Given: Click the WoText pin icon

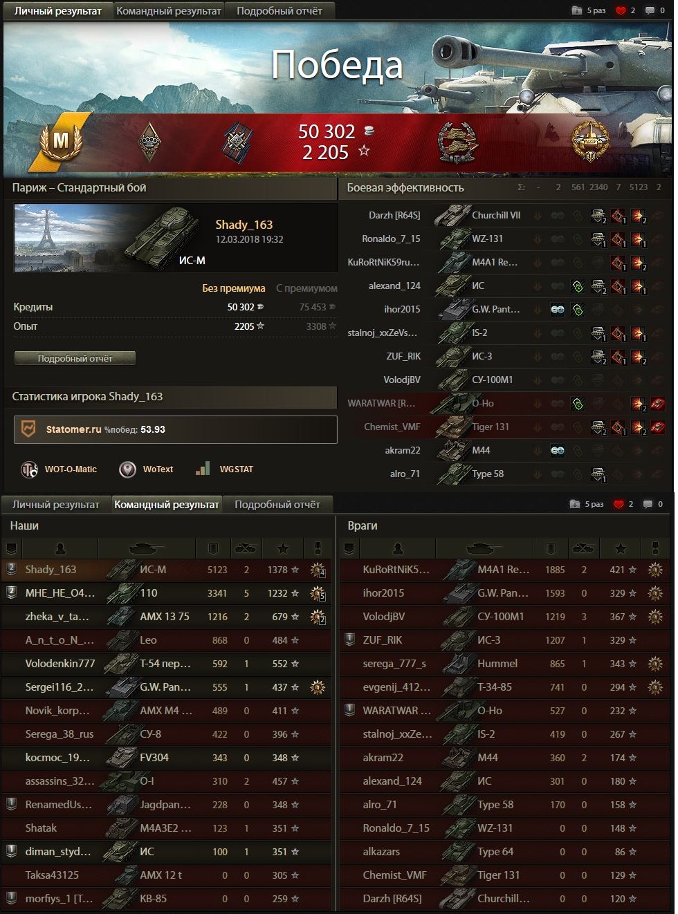Looking at the screenshot, I should [127, 469].
